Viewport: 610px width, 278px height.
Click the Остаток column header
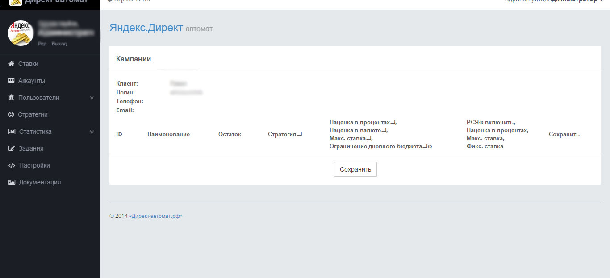click(230, 134)
